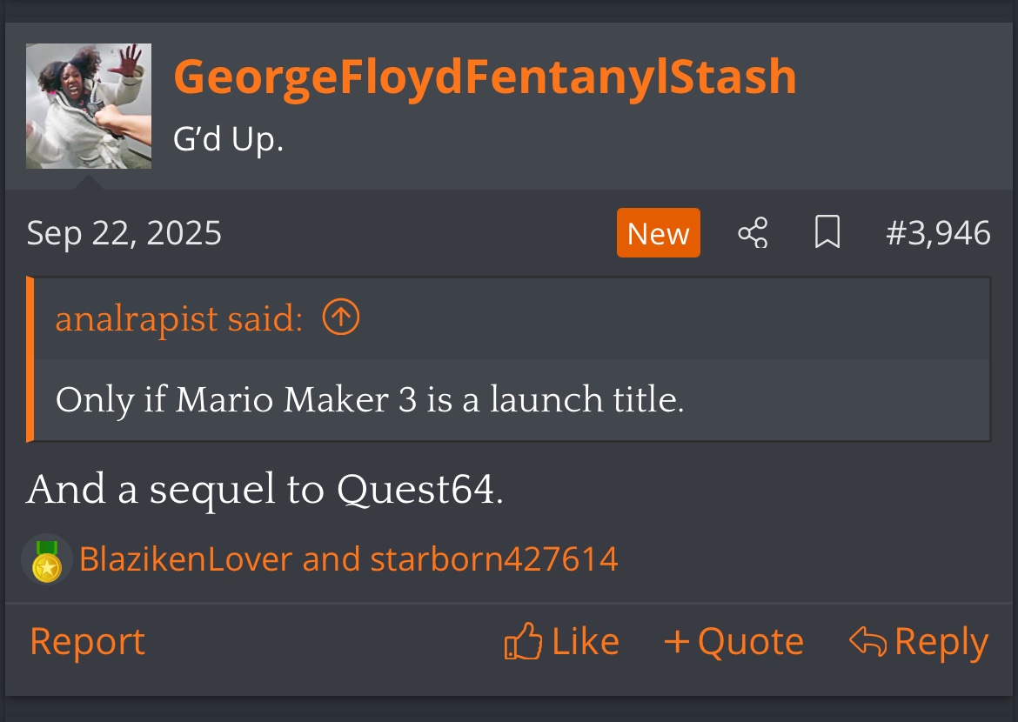This screenshot has width=1018, height=722.
Task: Open the "analrapist said:" quote attribution
Action: pos(178,319)
